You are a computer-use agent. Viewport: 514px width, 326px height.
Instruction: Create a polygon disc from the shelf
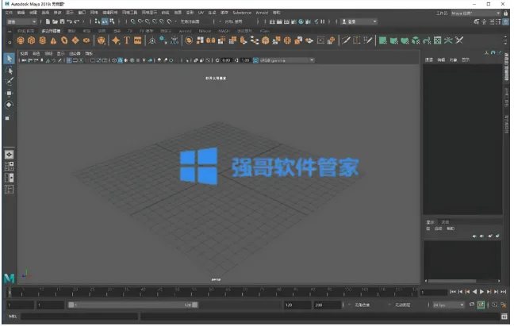coord(86,40)
